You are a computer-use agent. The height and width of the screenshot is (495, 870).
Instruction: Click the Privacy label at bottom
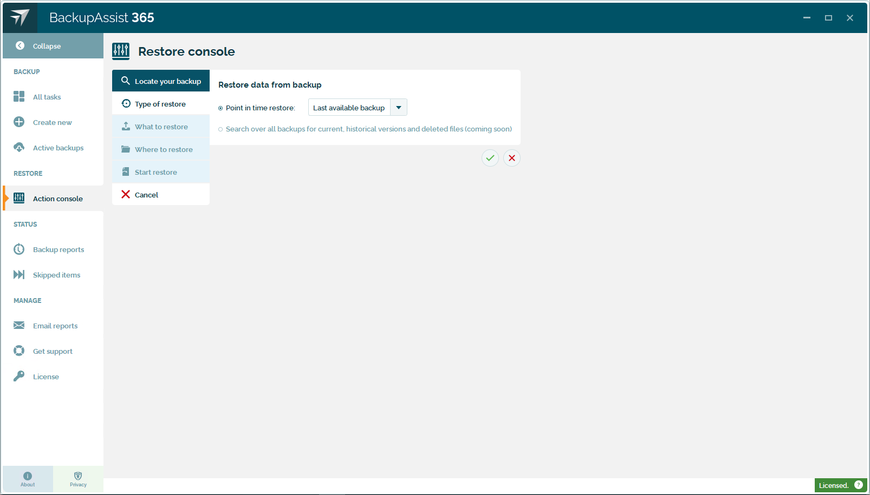[x=78, y=485]
